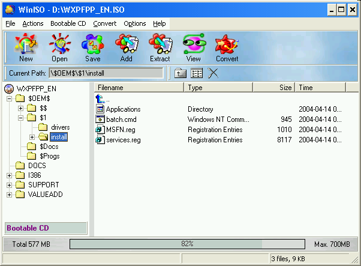Maximize the WinISO window
361x266 pixels.
(x=341, y=10)
